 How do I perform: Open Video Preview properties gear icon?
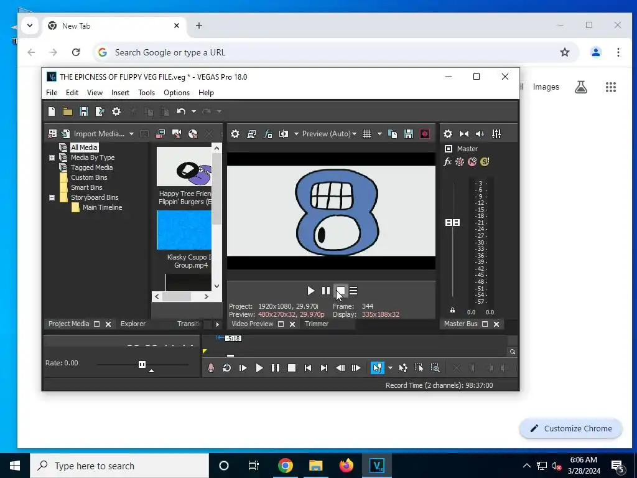(x=235, y=134)
